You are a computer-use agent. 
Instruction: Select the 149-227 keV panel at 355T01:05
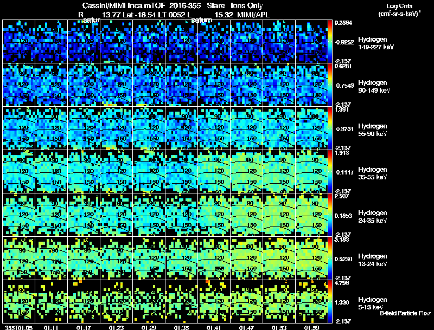click(18, 42)
